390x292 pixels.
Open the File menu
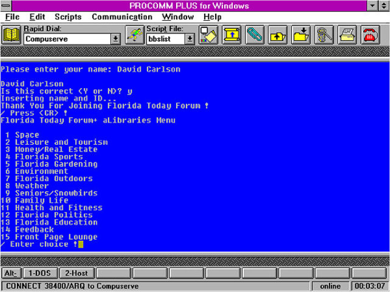(12, 17)
